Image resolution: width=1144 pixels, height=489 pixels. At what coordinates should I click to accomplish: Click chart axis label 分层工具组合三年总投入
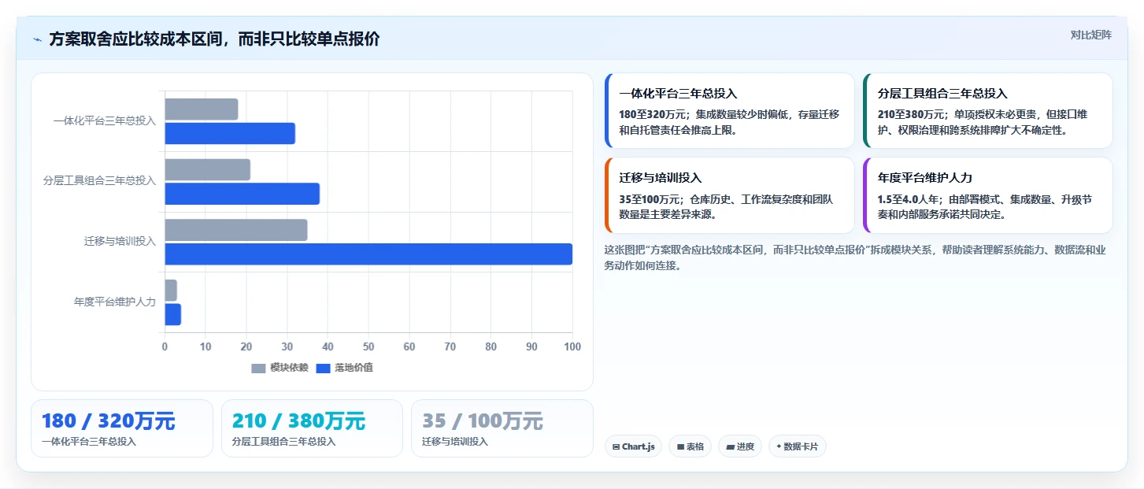tap(99, 180)
